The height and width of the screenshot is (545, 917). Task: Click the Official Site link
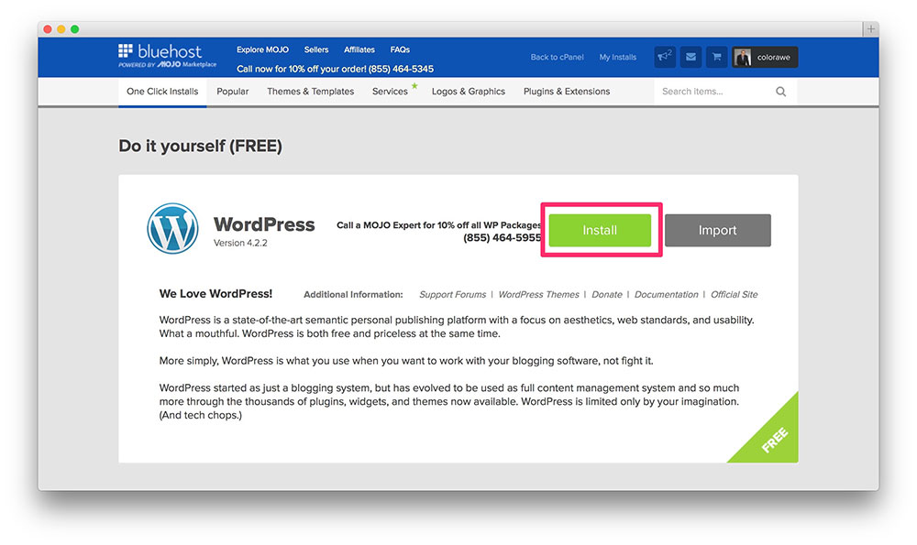click(734, 295)
